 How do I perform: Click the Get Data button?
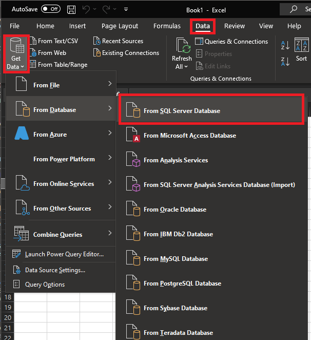coord(16,53)
